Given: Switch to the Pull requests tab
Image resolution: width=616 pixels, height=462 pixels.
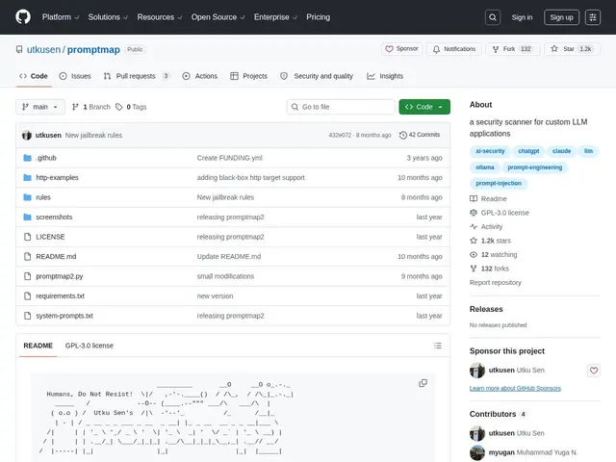Looking at the screenshot, I should click(x=136, y=76).
